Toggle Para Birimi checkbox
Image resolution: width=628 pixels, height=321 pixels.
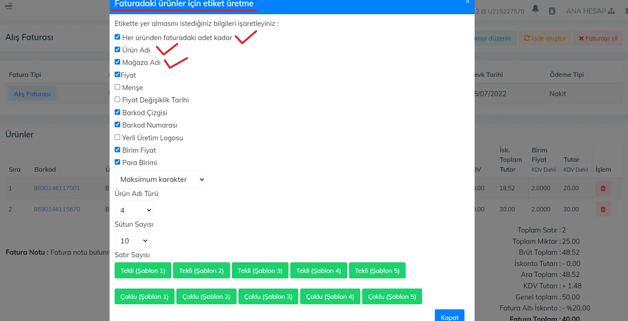[117, 162]
